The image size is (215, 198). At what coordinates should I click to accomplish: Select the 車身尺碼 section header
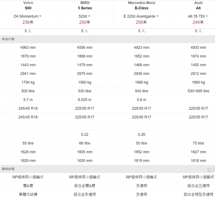coord(107,39)
